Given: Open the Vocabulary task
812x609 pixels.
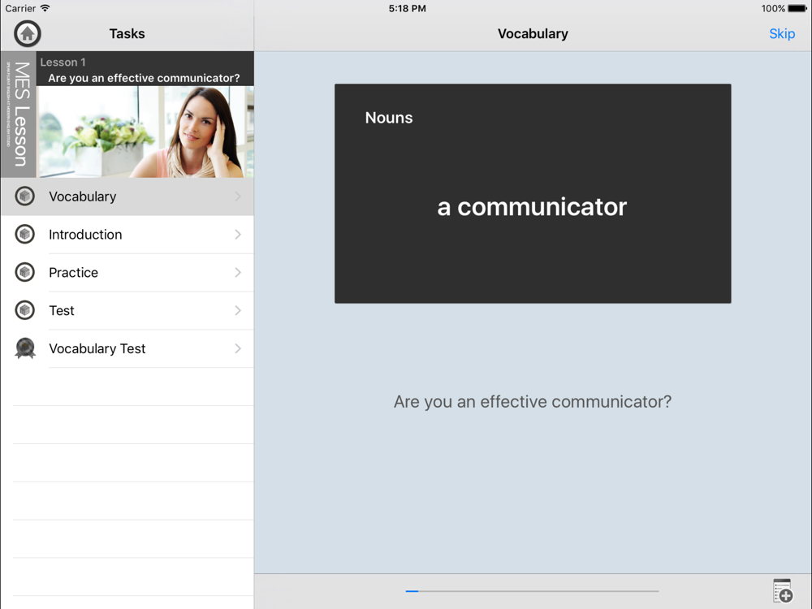Looking at the screenshot, I should click(x=127, y=197).
